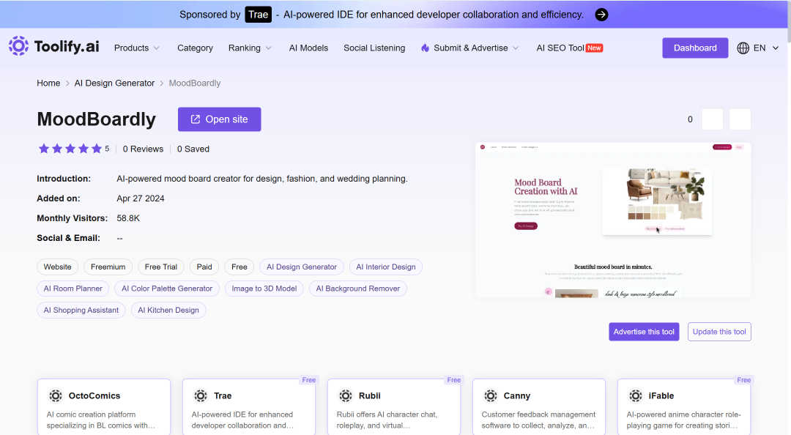The image size is (791, 435).
Task: Click the Trae card icon
Action: tap(201, 395)
